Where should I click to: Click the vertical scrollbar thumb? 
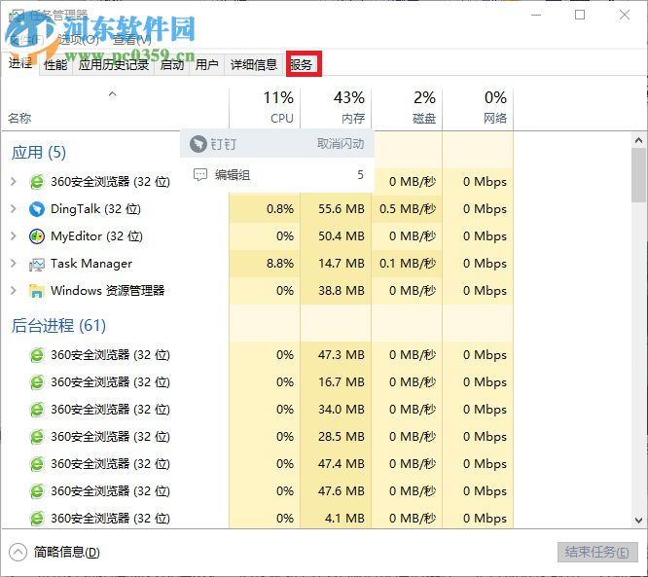pyautogui.click(x=638, y=175)
